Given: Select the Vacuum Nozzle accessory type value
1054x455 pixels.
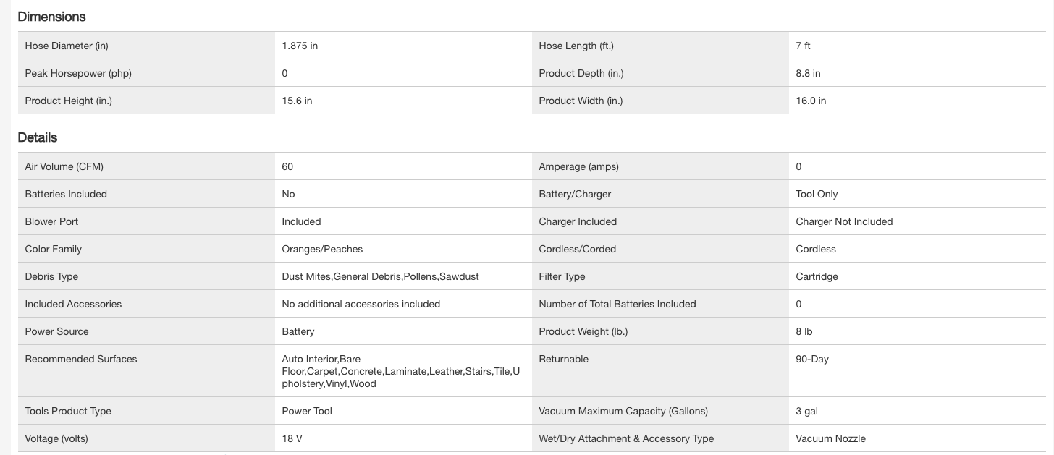Looking at the screenshot, I should (830, 438).
